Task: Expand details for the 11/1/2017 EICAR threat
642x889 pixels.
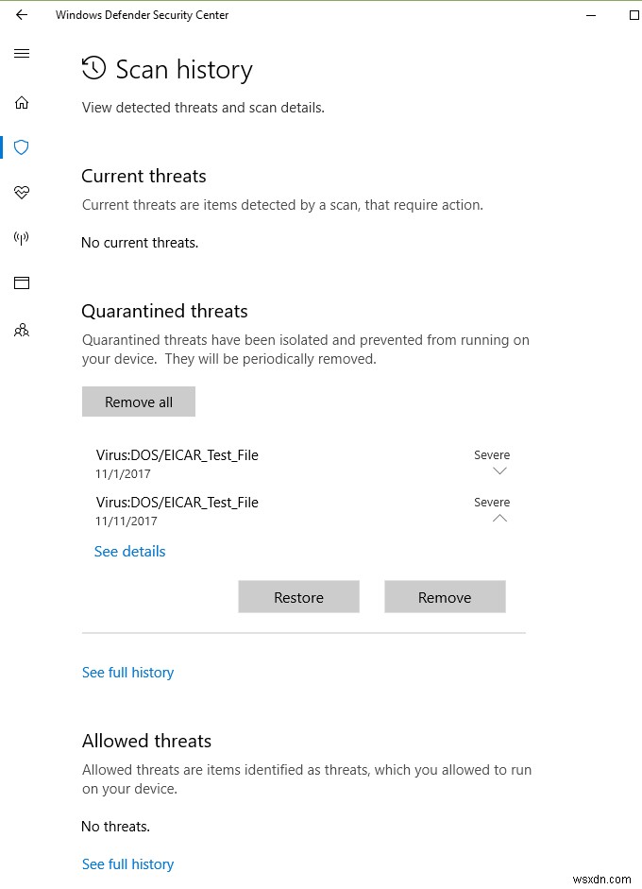Action: (499, 471)
